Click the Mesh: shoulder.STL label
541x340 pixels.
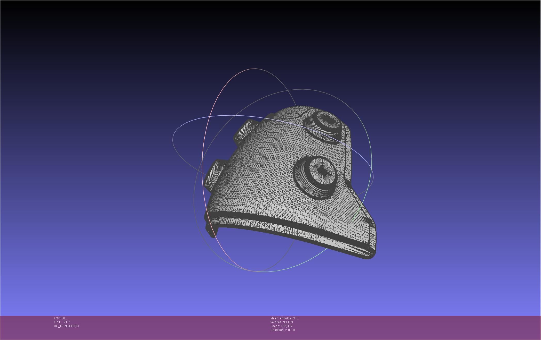tap(284, 318)
